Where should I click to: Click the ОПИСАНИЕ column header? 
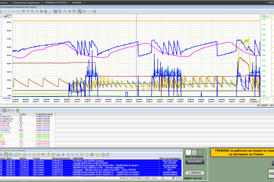tap(116, 158)
